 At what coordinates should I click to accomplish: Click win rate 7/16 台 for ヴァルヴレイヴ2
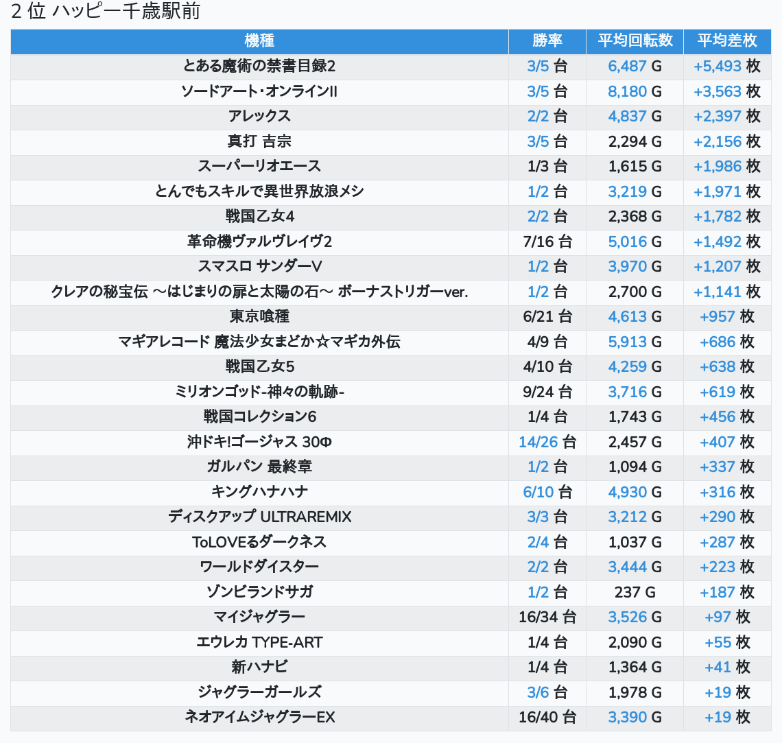(x=547, y=241)
